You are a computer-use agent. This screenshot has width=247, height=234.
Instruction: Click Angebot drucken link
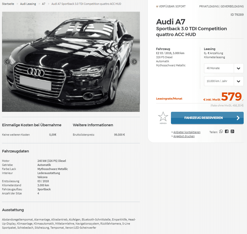coord(184,136)
